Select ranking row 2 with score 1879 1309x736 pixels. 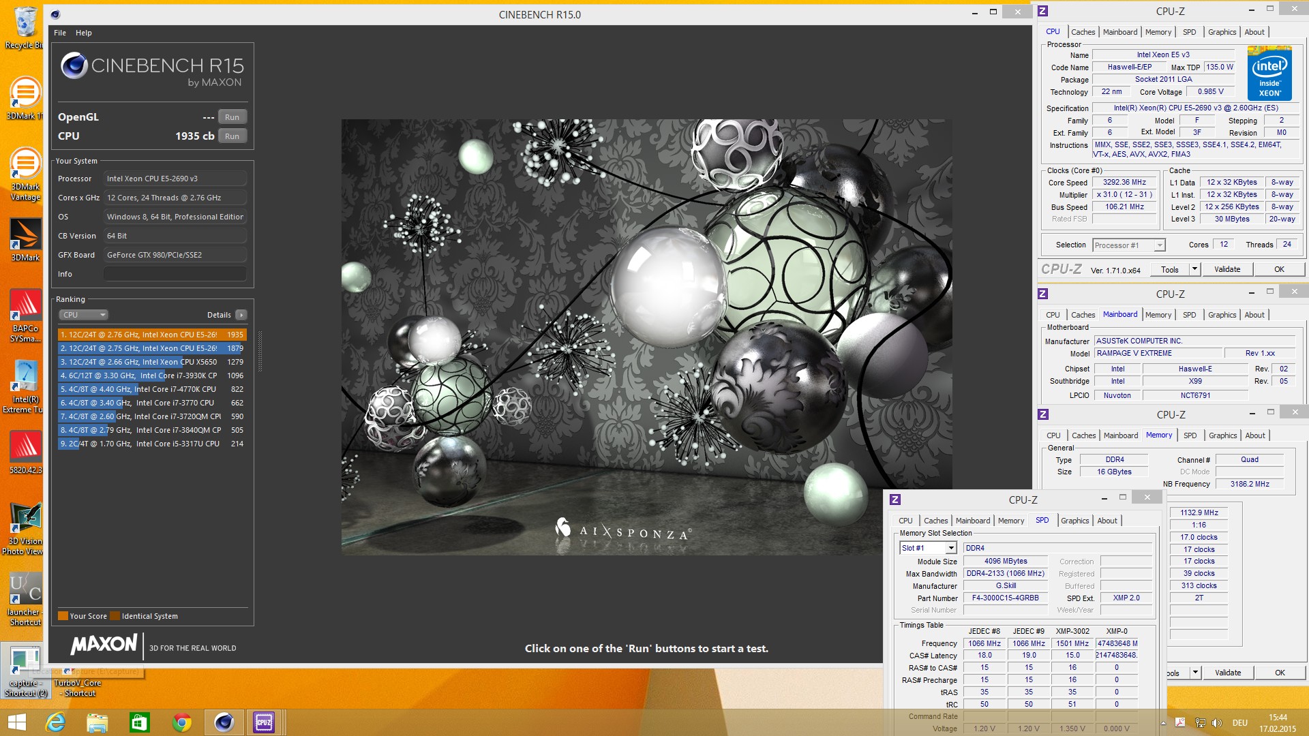152,348
